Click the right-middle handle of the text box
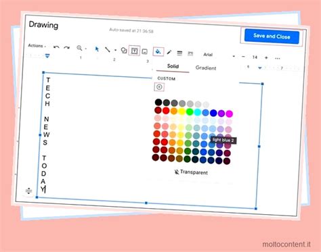Screen dimensions: 321x252 [259, 147]
